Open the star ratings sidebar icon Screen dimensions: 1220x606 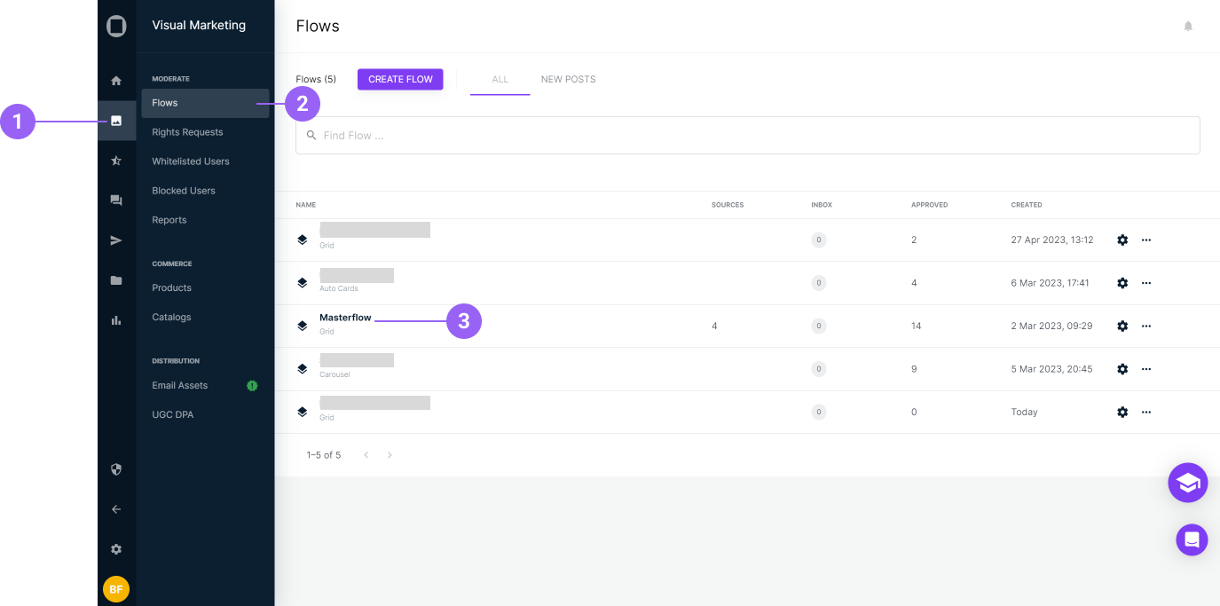tap(116, 161)
